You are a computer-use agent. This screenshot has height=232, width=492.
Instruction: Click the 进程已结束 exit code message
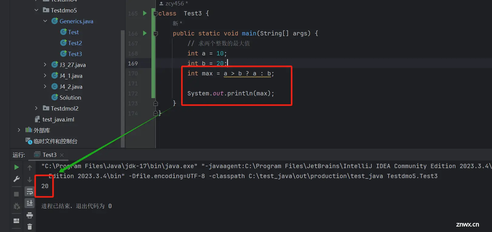(x=76, y=206)
